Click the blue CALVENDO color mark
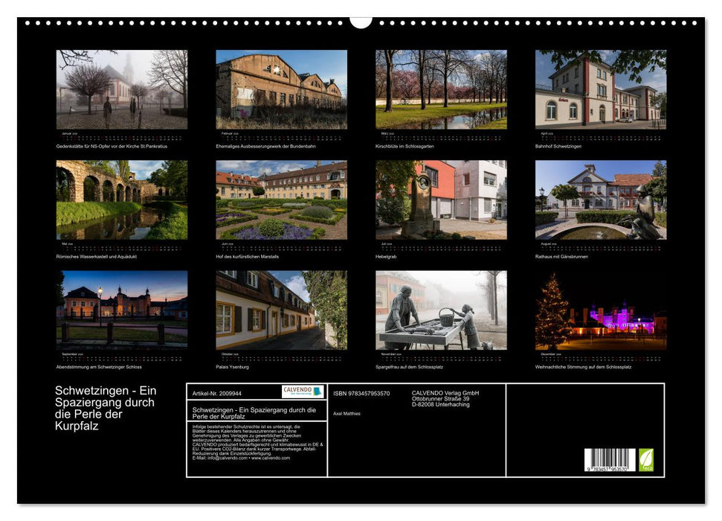 316,393
